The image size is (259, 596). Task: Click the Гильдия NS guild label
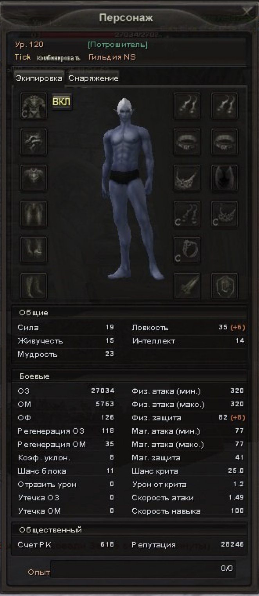(112, 57)
